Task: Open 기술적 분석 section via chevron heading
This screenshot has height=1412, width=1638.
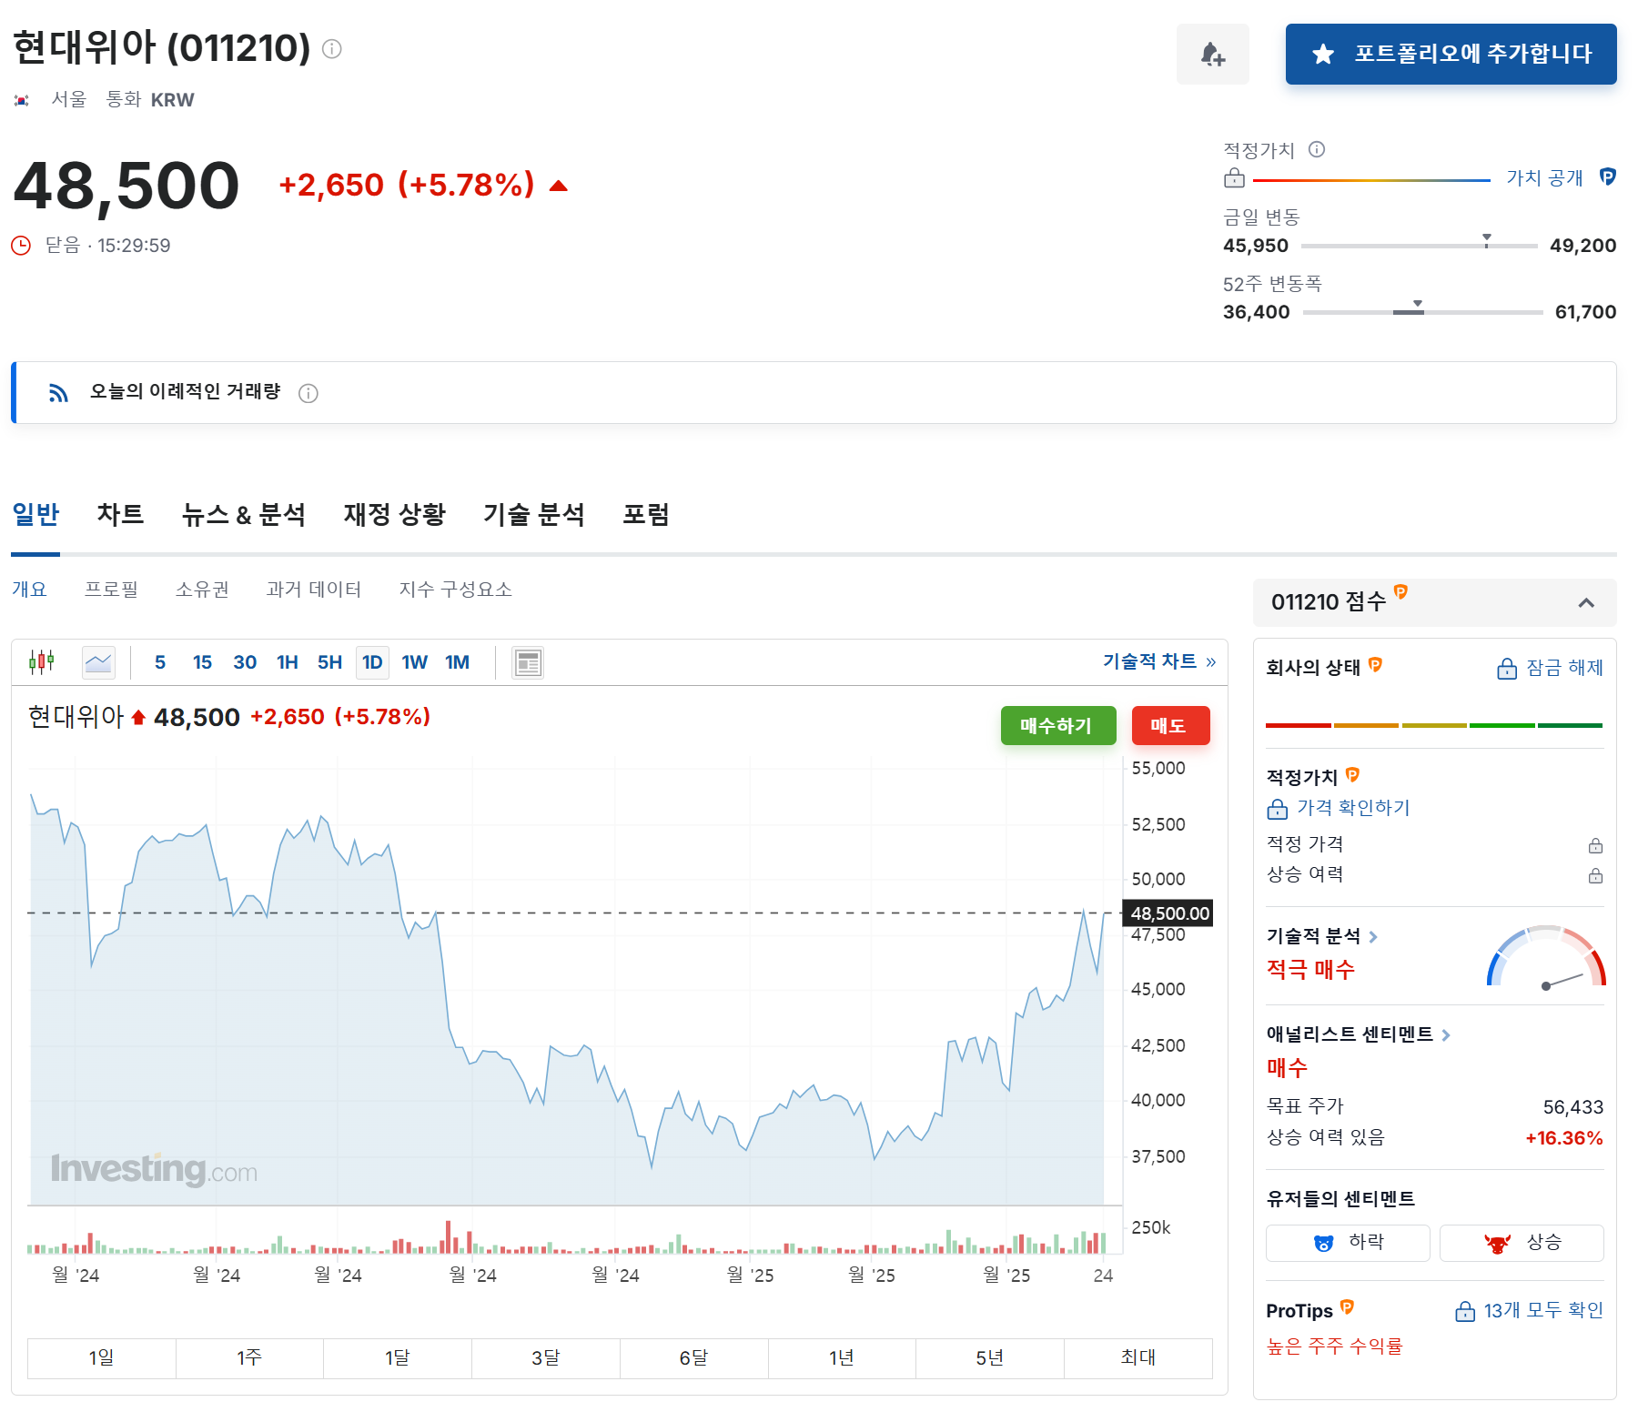Action: (x=1322, y=936)
